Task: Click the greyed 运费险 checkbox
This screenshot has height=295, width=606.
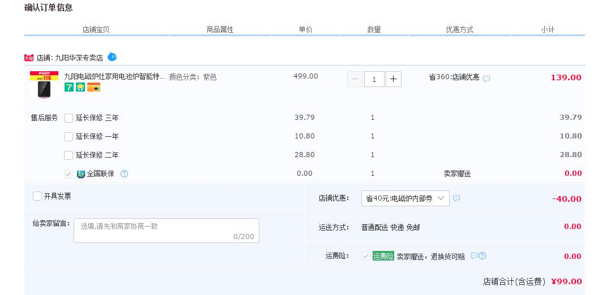Action: [365, 256]
